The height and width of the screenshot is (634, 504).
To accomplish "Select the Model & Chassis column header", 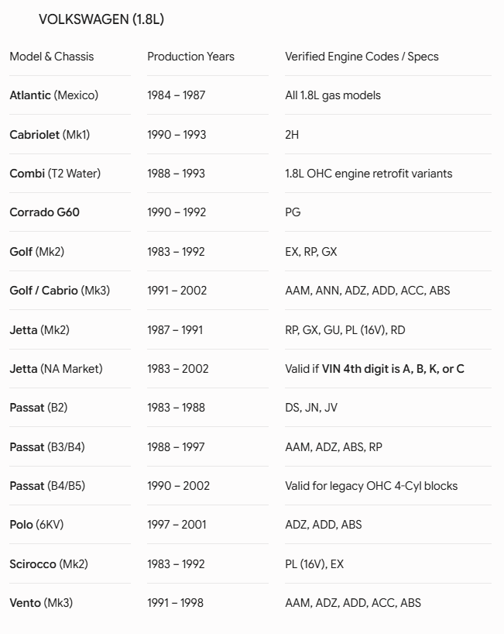I will 52,57.
